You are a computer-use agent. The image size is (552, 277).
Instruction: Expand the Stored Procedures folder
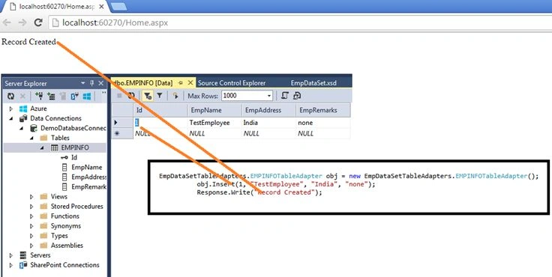[x=31, y=207]
